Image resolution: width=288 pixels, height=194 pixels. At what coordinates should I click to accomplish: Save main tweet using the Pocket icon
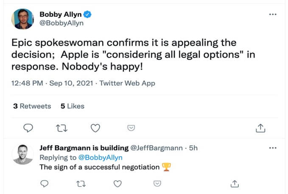click(131, 128)
